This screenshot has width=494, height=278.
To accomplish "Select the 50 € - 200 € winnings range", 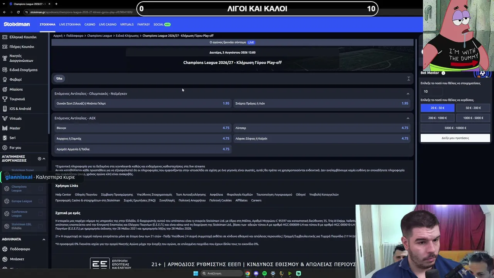I will (x=473, y=108).
